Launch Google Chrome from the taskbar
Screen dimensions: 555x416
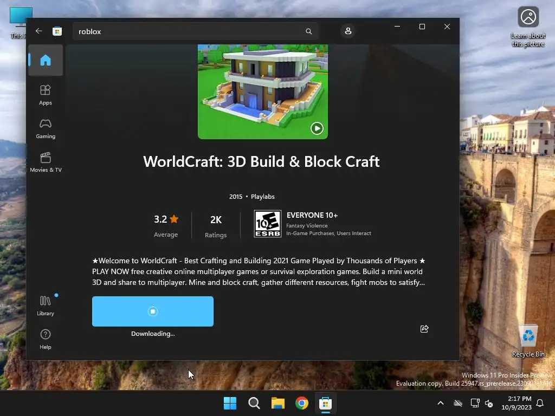301,403
